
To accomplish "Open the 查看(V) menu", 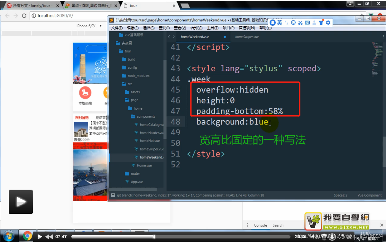I will [x=180, y=28].
